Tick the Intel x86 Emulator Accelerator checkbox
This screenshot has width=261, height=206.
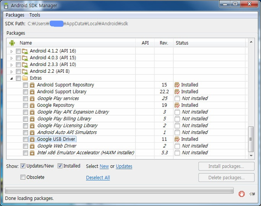pyautogui.click(x=25, y=153)
